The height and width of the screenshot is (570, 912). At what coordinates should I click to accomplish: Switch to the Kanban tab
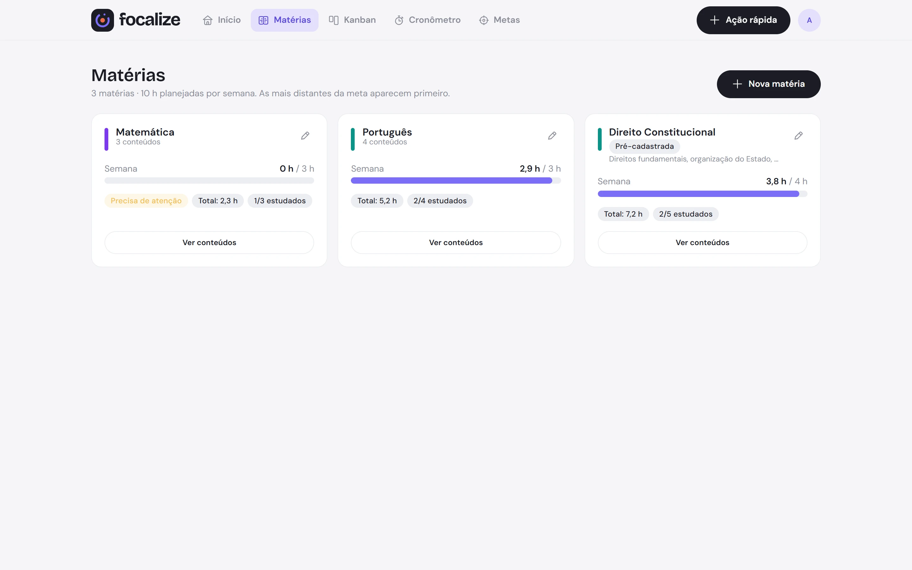point(352,20)
